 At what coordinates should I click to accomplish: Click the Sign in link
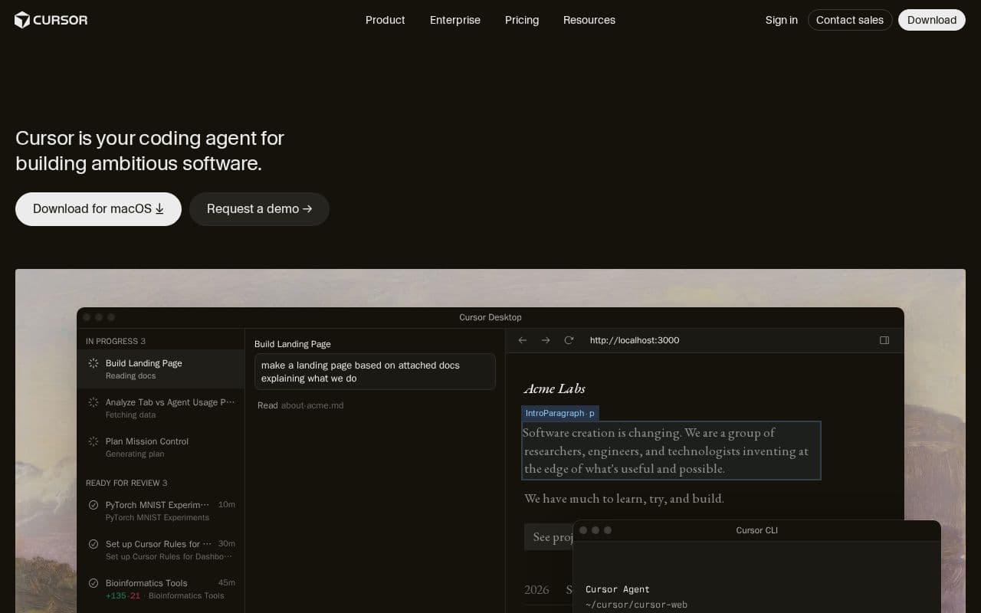(781, 20)
